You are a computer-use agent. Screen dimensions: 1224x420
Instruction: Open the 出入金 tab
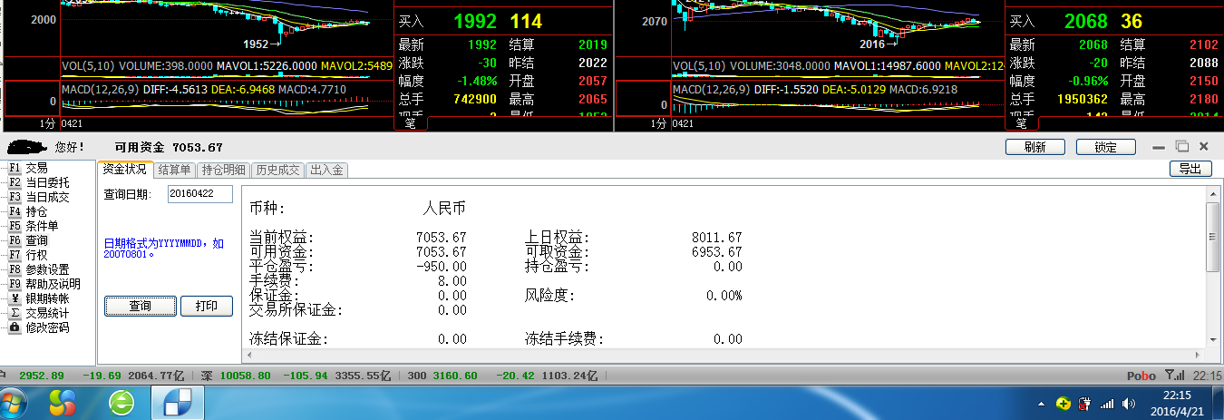pyautogui.click(x=326, y=170)
